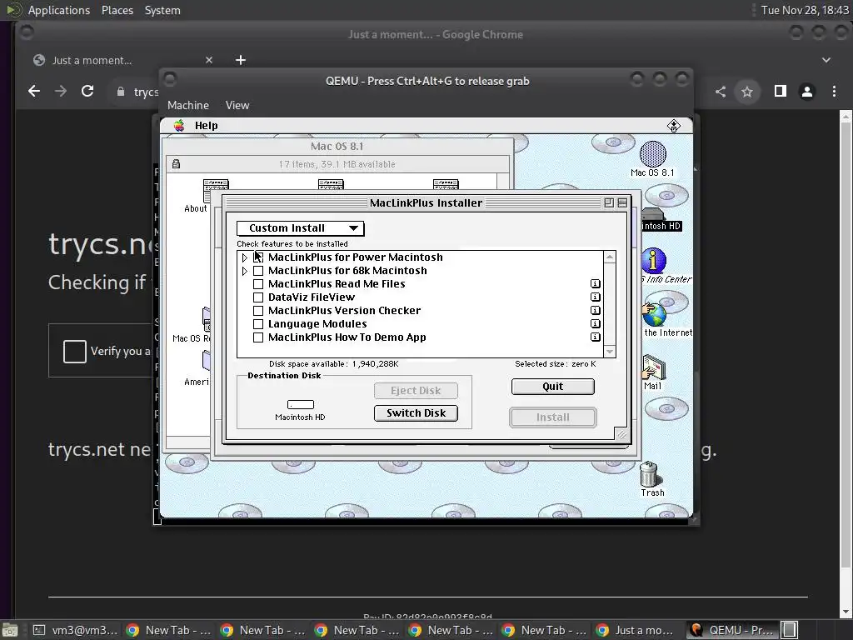Open the application switcher icon in menubar

tap(673, 126)
